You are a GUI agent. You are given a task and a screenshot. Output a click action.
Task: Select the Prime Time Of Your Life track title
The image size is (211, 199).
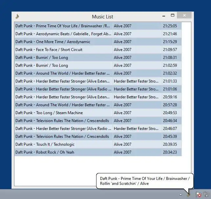point(63,26)
